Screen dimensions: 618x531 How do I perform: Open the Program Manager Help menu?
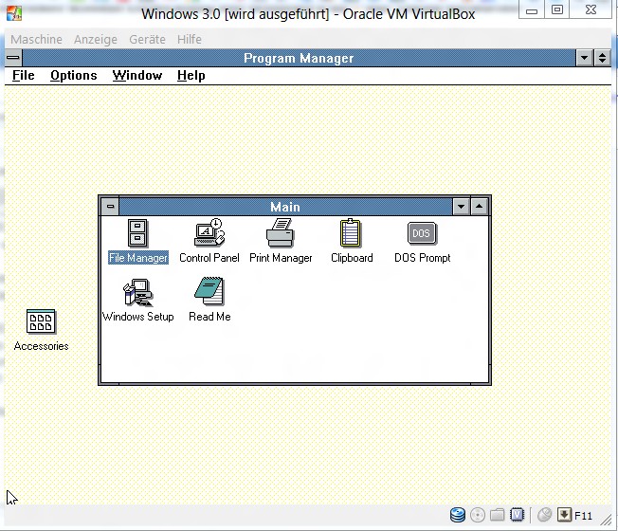coord(191,75)
